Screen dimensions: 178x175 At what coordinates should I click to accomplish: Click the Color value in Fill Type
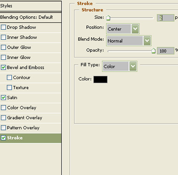click(109, 66)
